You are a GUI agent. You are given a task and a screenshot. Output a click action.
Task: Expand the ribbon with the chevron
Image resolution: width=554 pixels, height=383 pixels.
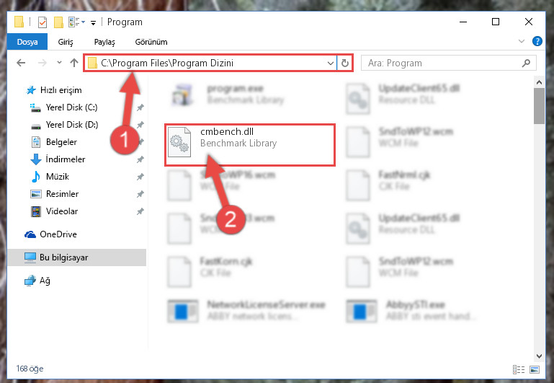(x=521, y=41)
